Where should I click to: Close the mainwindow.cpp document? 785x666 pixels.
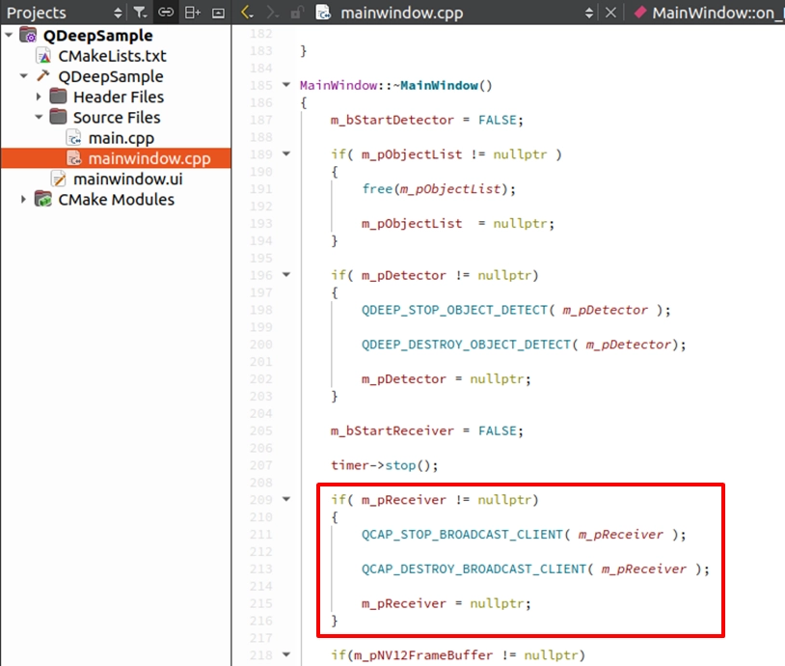click(610, 13)
